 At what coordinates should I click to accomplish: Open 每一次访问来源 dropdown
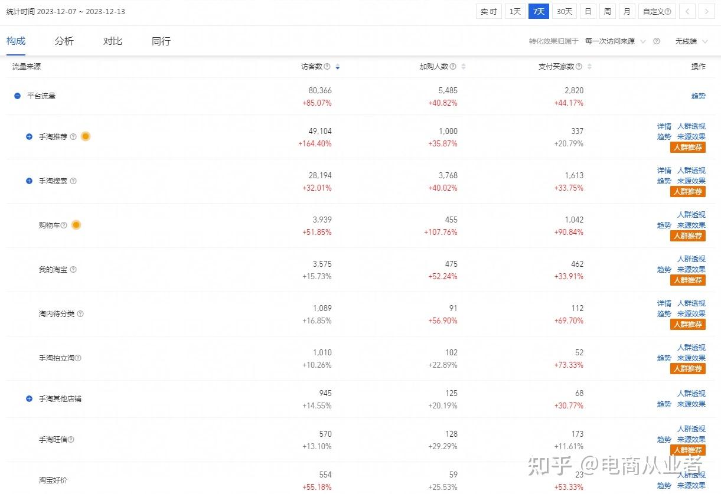[615, 41]
